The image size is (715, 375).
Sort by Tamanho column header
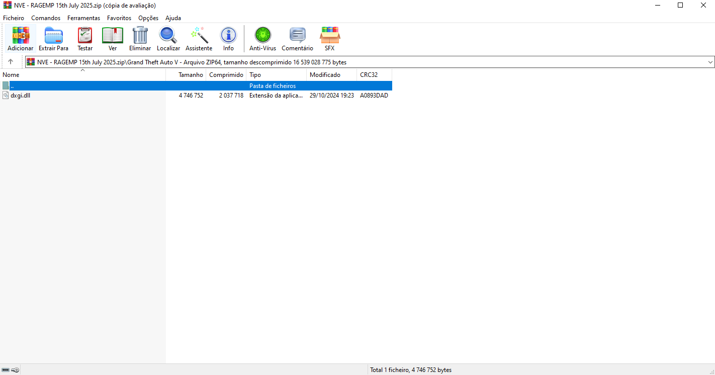pos(186,74)
